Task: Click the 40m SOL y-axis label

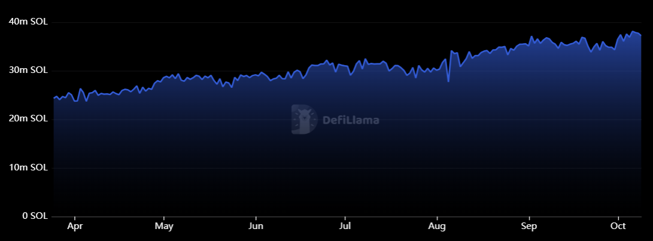Action: 28,22
